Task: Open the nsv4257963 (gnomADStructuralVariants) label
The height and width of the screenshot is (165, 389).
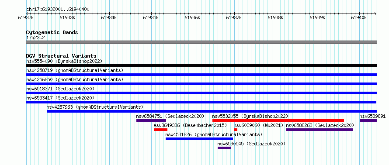Action: coord(95,107)
